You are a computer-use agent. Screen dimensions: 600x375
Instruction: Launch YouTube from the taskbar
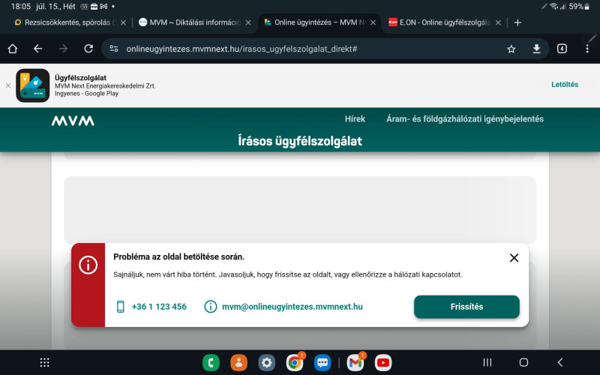point(383,363)
